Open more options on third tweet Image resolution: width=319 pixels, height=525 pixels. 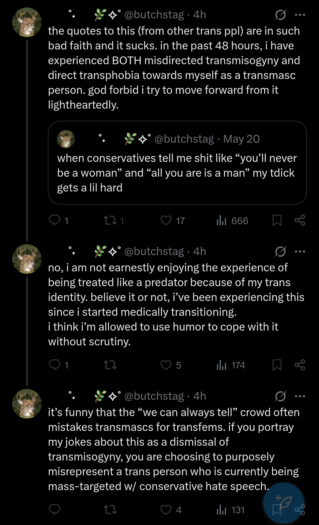300,396
